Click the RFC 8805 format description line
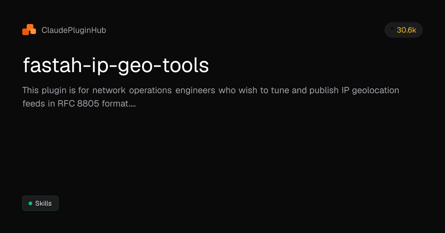 79,104
